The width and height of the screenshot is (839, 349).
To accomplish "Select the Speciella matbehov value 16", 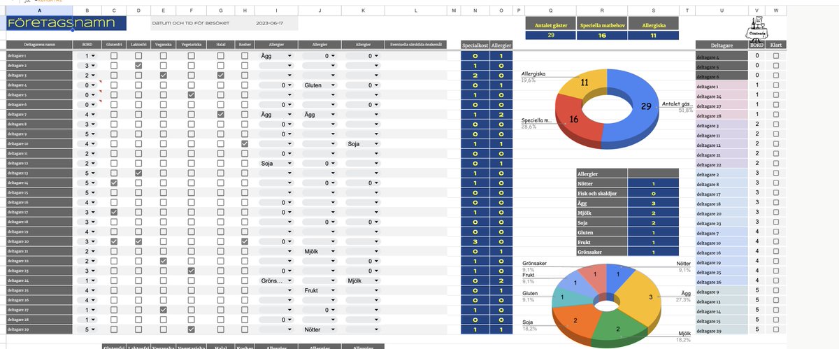I will [602, 36].
